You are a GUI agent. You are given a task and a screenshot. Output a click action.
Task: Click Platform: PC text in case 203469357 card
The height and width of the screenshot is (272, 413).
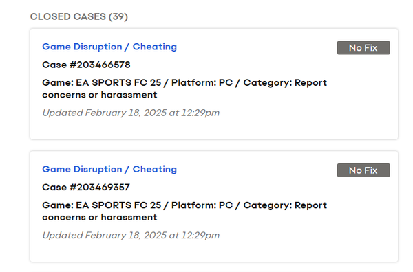(202, 205)
